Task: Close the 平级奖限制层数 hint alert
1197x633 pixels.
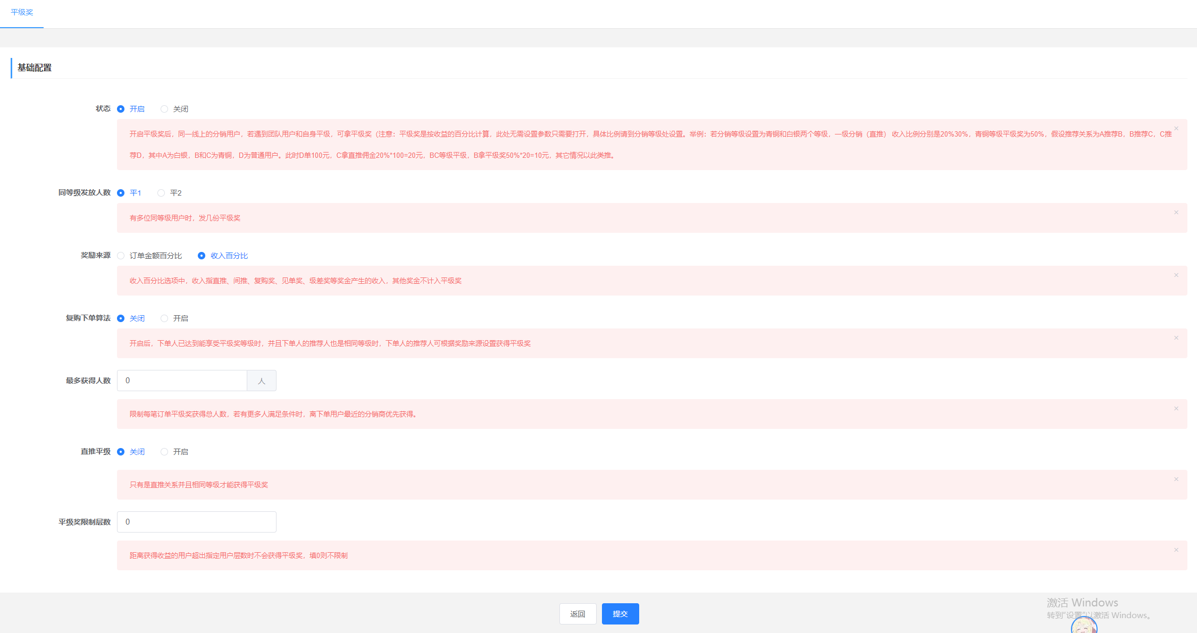Action: [x=1176, y=550]
